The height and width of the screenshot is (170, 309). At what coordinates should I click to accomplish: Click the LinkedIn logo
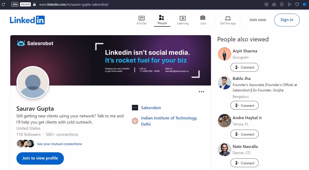tap(27, 20)
